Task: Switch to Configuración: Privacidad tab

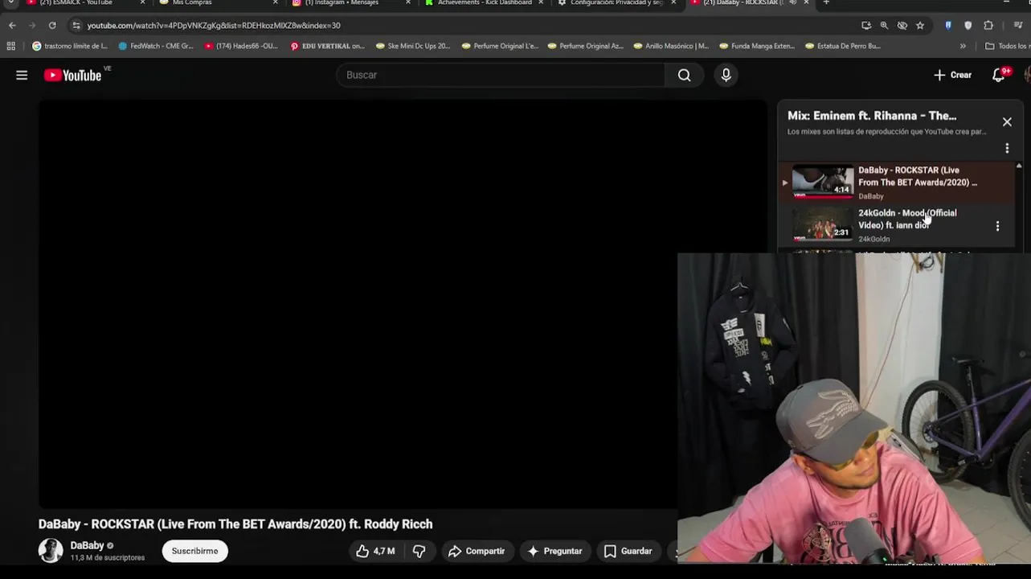Action: (611, 3)
